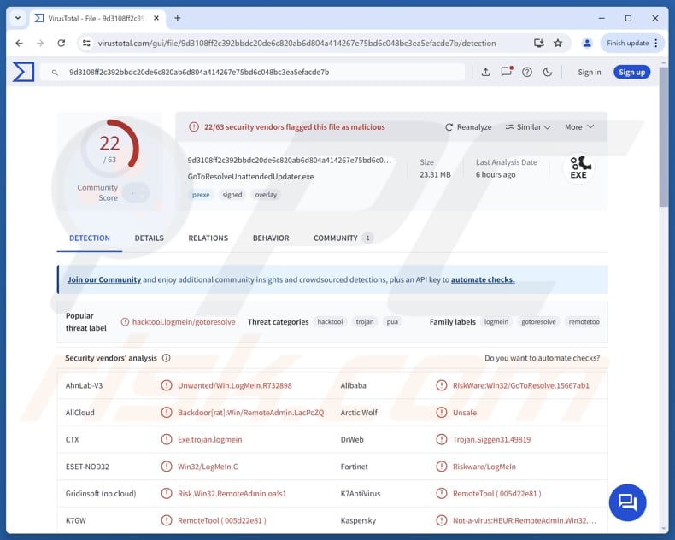Click Unwanted/Win.LogMeIn.R732898 detection text
The height and width of the screenshot is (540, 675).
point(235,386)
